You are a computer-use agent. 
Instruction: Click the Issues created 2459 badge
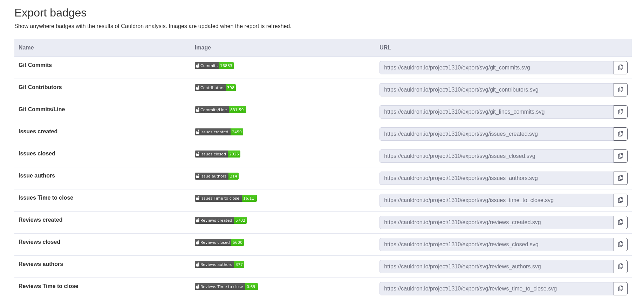pyautogui.click(x=219, y=132)
